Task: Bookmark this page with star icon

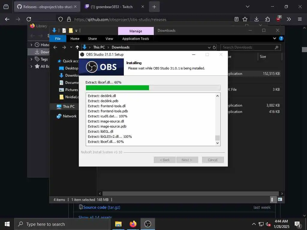Action: tap(245, 19)
